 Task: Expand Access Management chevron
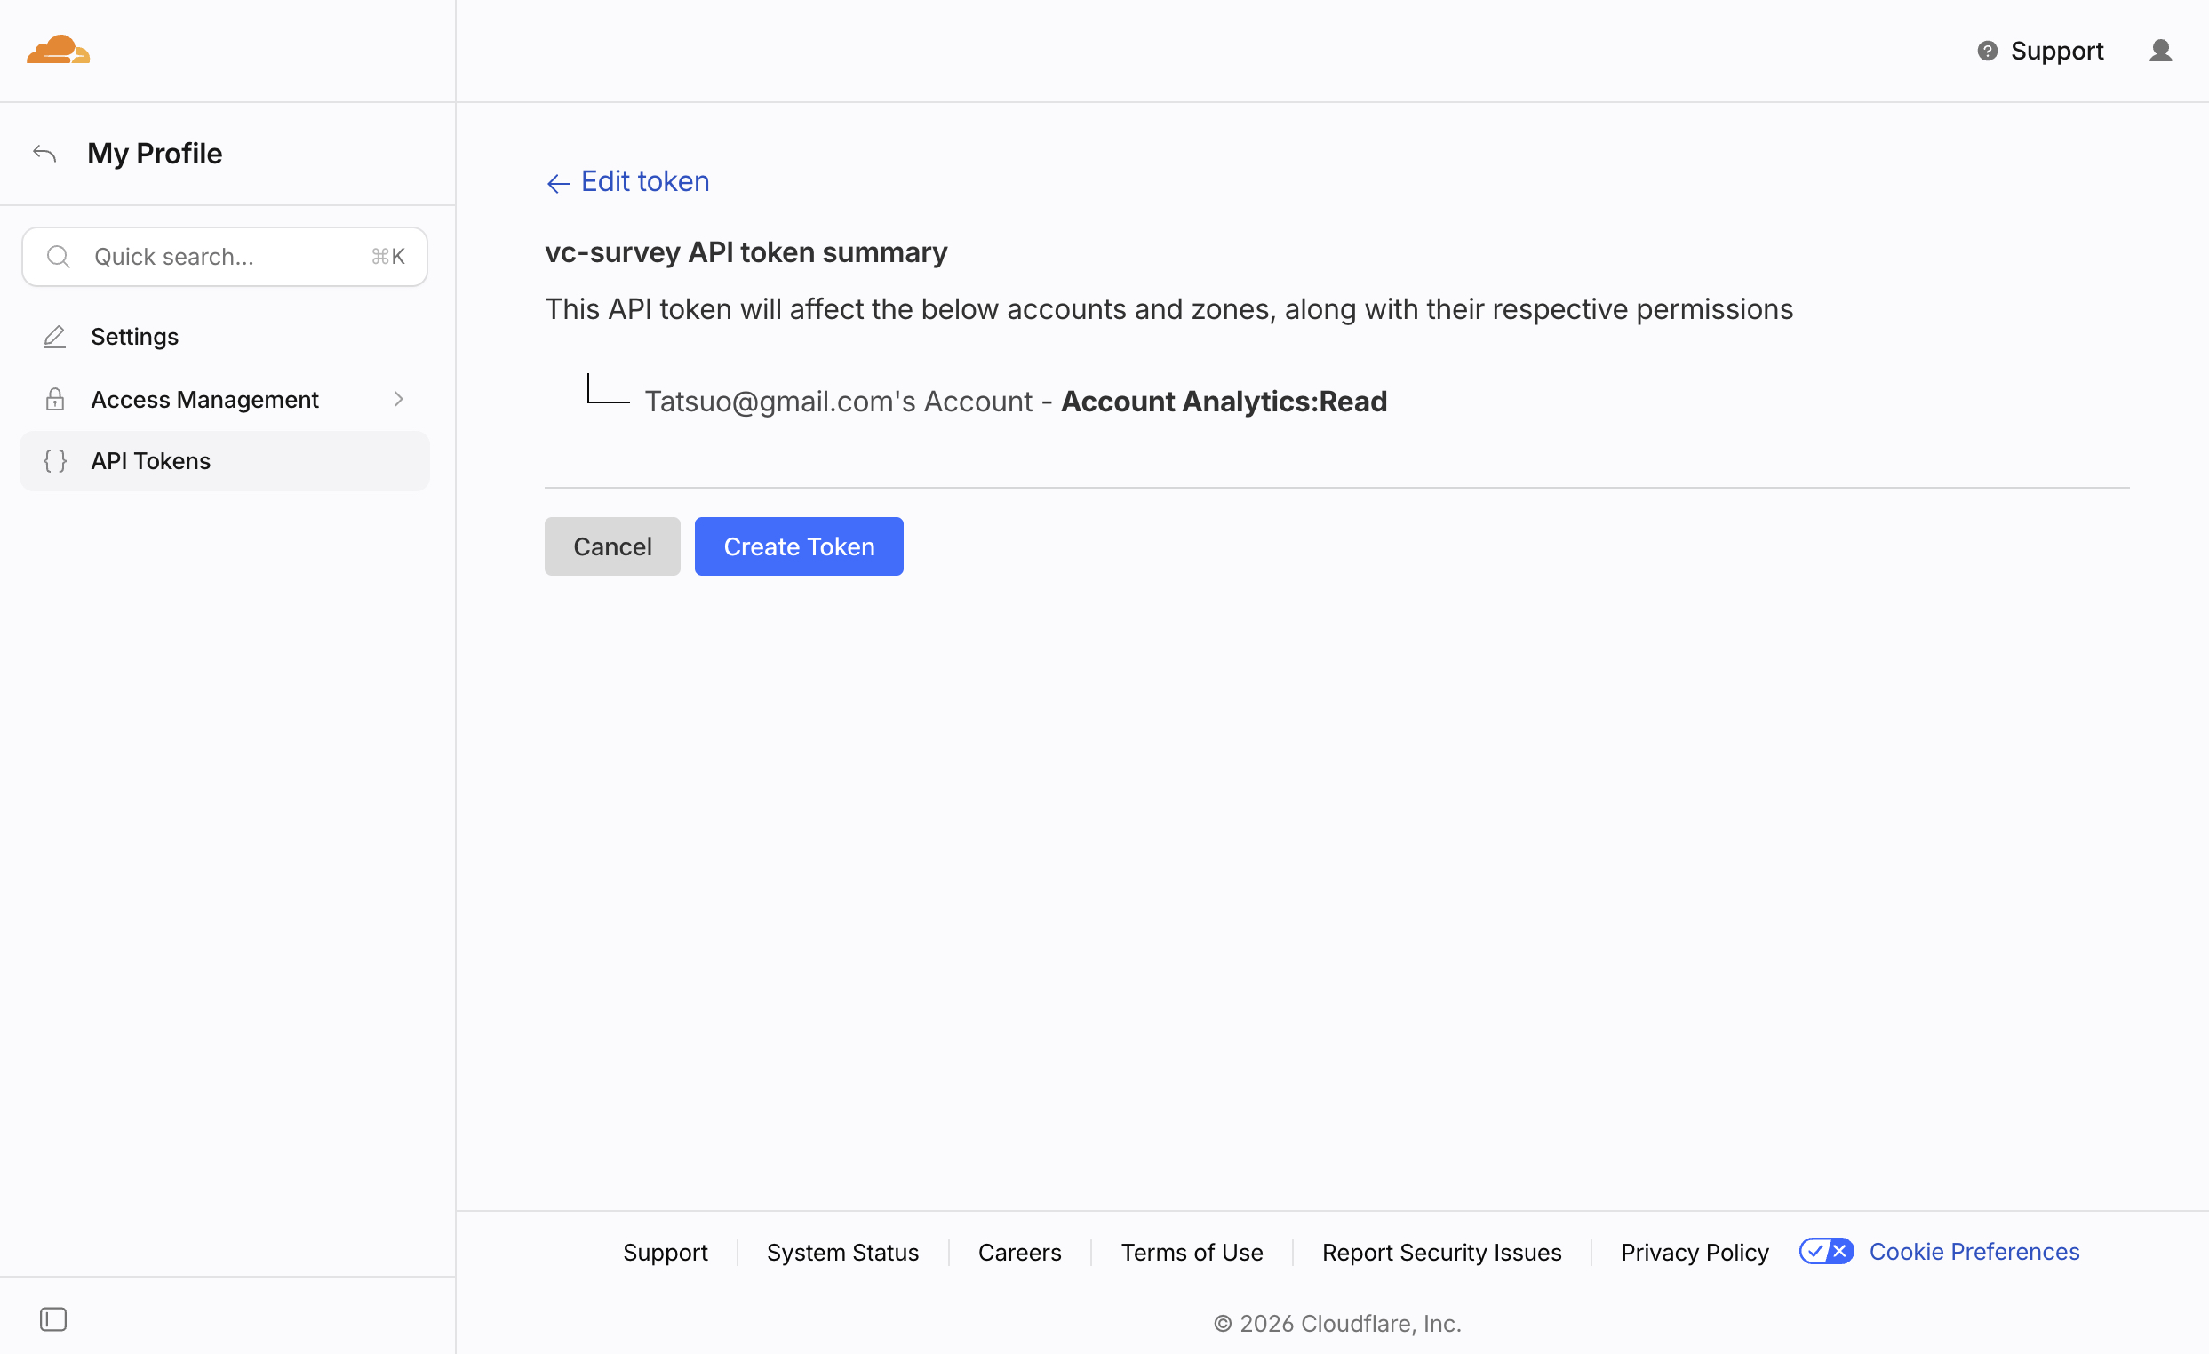pos(399,400)
